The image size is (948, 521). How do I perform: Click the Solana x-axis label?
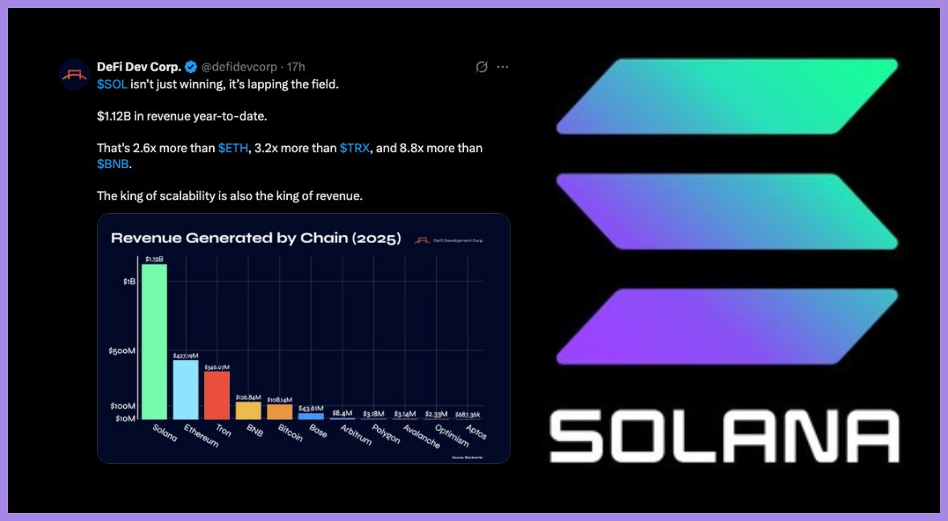165,432
